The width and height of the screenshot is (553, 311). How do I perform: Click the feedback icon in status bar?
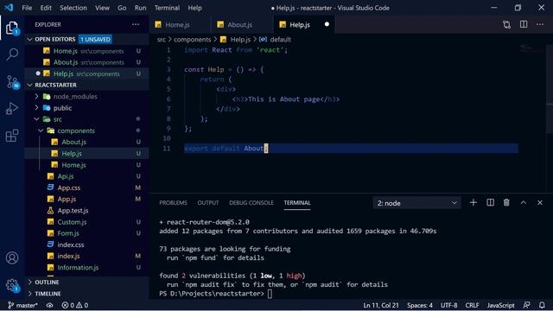coord(526,305)
